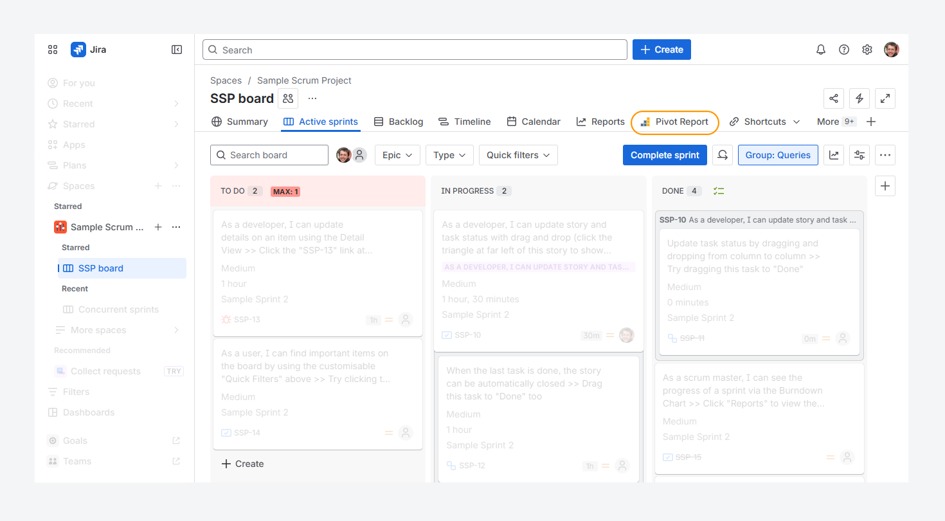This screenshot has height=521, width=945.
Task: Expand the Starred menu in sidebar
Action: pos(177,124)
